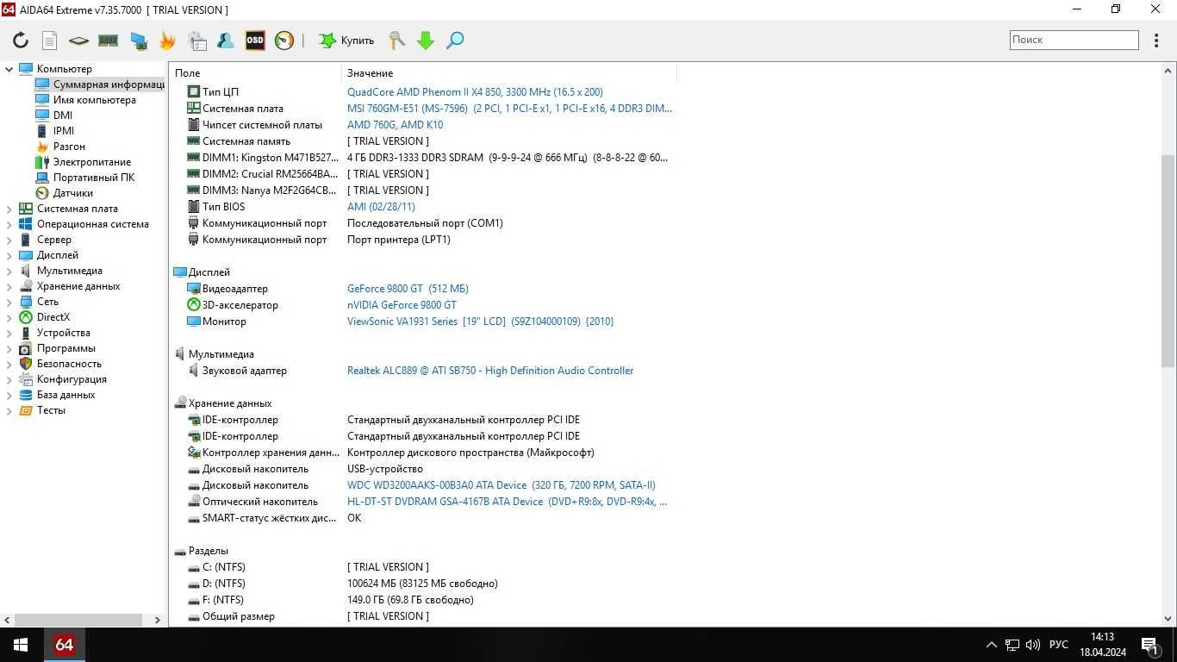Open MSI 760GM-E51 motherboard link
Image resolution: width=1177 pixels, height=662 pixels.
(x=509, y=109)
